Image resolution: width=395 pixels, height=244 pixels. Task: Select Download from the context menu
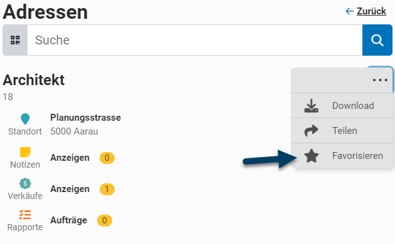tap(342, 106)
